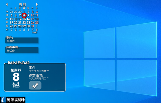Click the RAINLENDAR panel title
Image resolution: width=161 pixels, height=103 pixels.
19,63
